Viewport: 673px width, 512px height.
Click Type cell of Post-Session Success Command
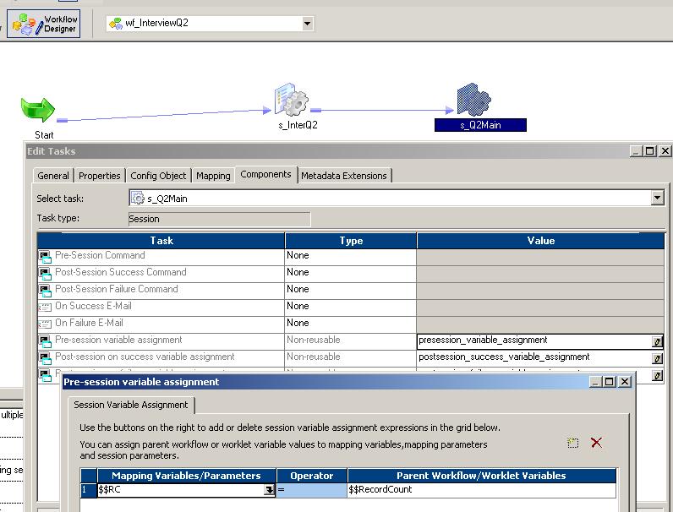[350, 273]
